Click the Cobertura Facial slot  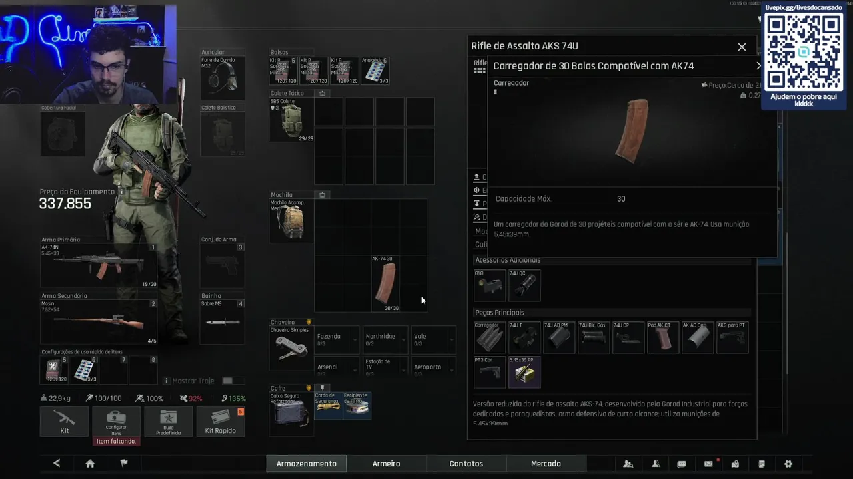pyautogui.click(x=63, y=134)
